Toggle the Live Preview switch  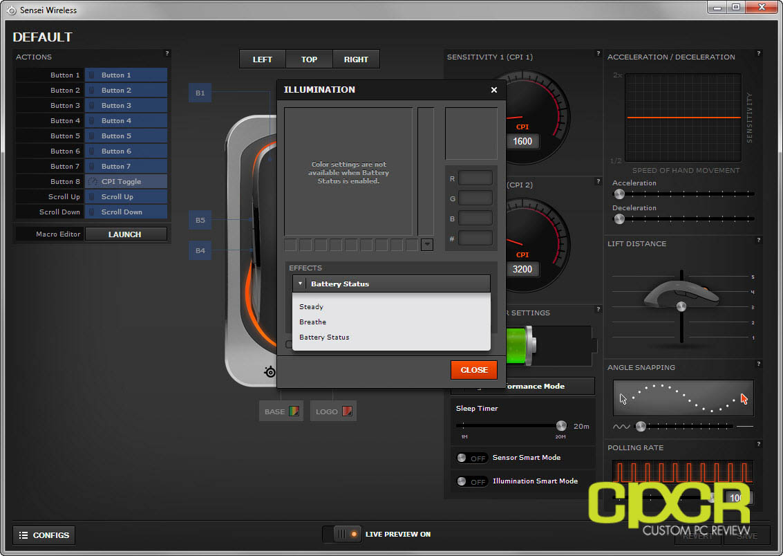point(341,534)
